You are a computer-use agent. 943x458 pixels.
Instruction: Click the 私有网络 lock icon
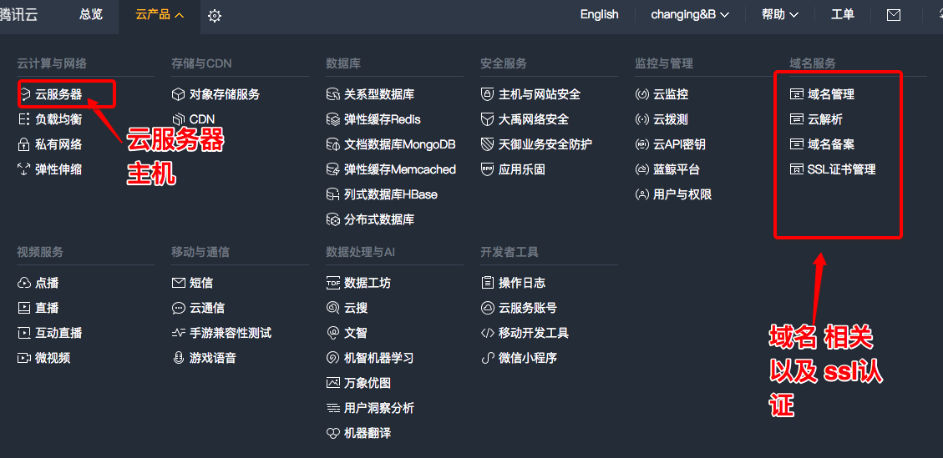24,144
